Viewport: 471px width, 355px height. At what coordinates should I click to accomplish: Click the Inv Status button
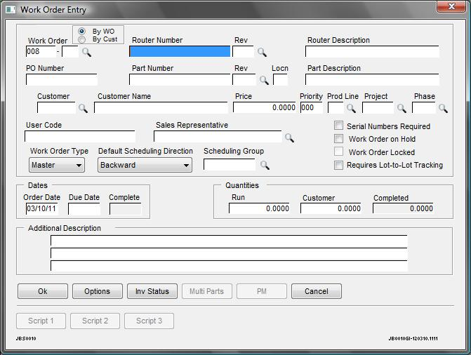coord(152,291)
